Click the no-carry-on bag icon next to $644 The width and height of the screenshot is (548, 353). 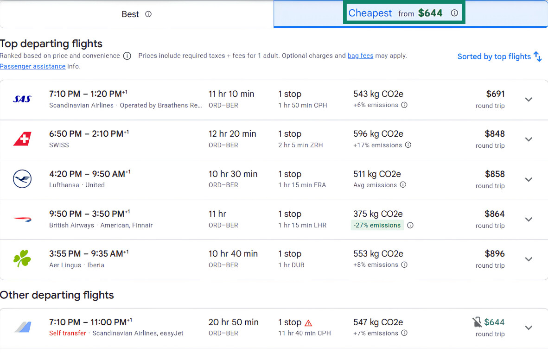pyautogui.click(x=477, y=322)
